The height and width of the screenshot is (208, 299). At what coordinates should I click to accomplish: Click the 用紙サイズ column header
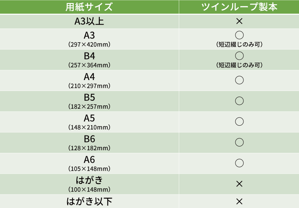pyautogui.click(x=89, y=7)
